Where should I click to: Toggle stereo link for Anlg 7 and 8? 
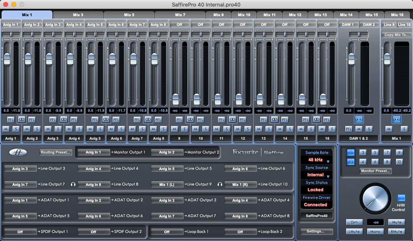(x=148, y=119)
